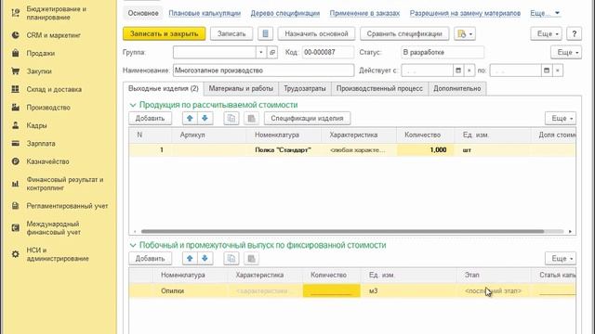This screenshot has width=595, height=334.
Task: Copy row in Побочный выпуск table
Action: [231, 258]
